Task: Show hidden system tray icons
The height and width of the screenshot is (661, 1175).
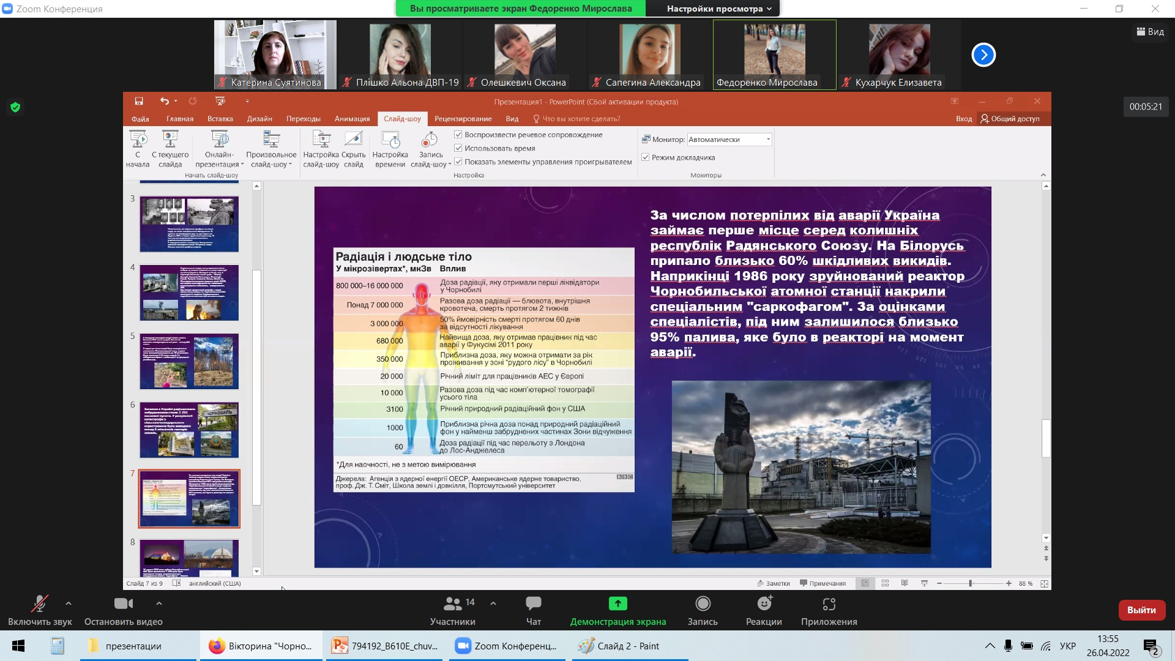Action: point(990,646)
